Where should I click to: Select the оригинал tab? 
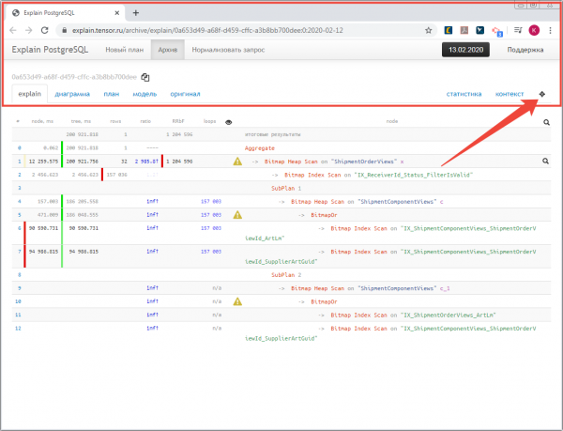click(184, 95)
